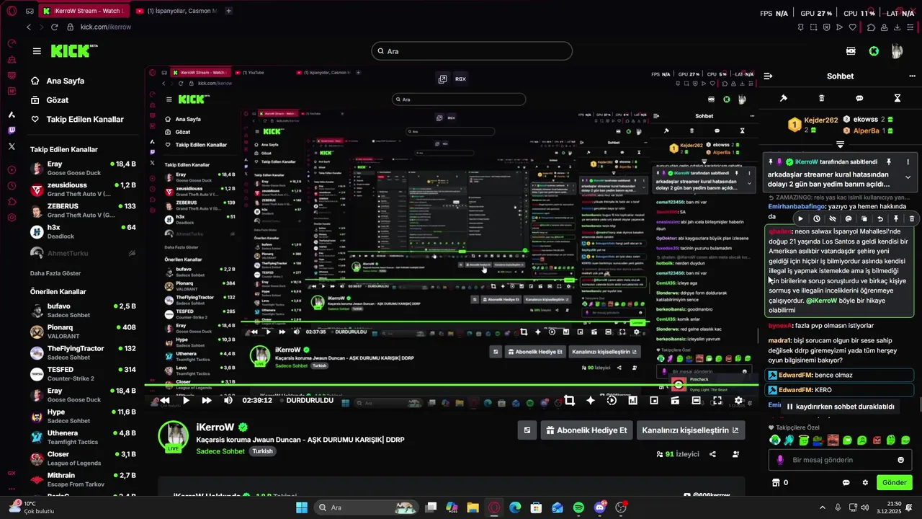Click the speech bubble icon under Sohbet header

(859, 98)
